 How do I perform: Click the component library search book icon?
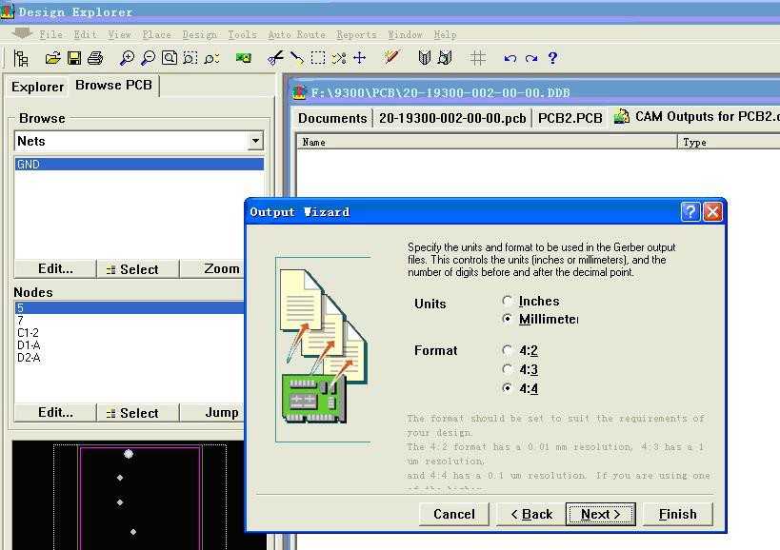point(445,58)
